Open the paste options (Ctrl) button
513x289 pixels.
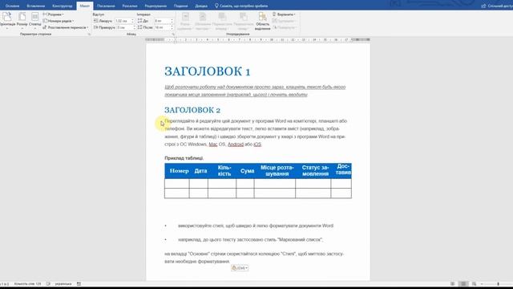coord(240,268)
